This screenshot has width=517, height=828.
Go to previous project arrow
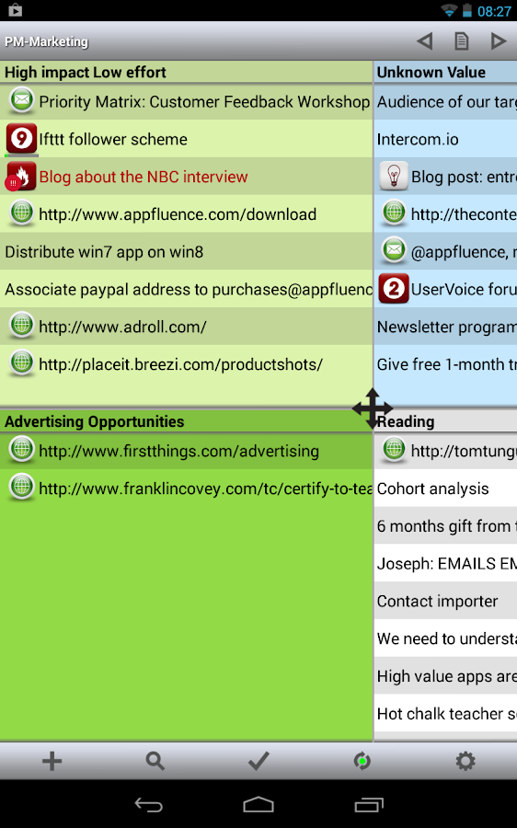(x=425, y=41)
